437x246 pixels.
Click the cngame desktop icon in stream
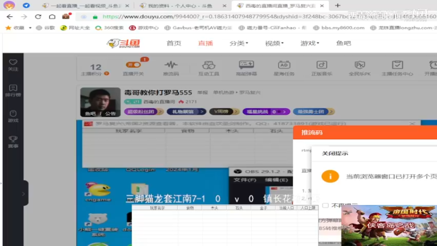[x=98, y=192]
